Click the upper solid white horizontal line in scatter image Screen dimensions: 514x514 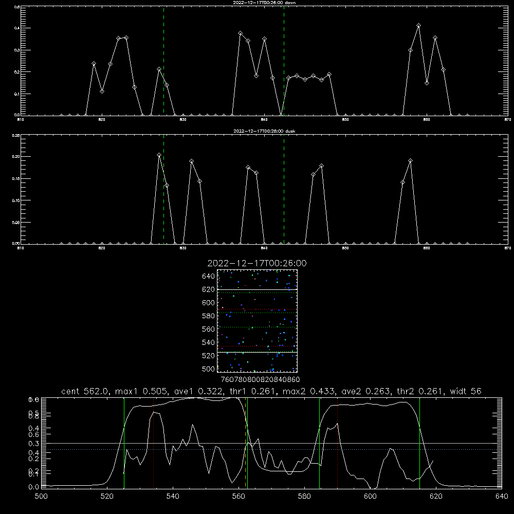tap(258, 289)
